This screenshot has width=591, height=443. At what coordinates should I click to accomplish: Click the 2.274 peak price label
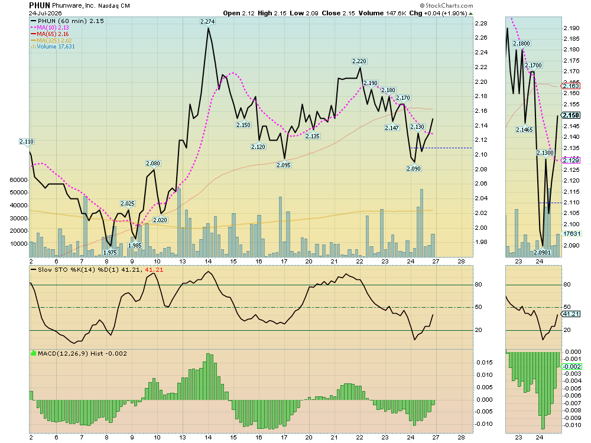(207, 21)
